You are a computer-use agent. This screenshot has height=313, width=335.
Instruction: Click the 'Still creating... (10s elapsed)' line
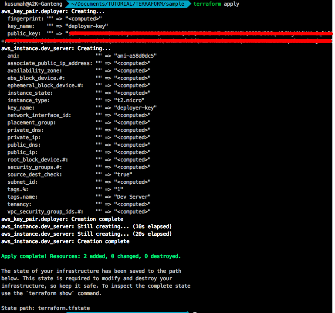(86, 227)
